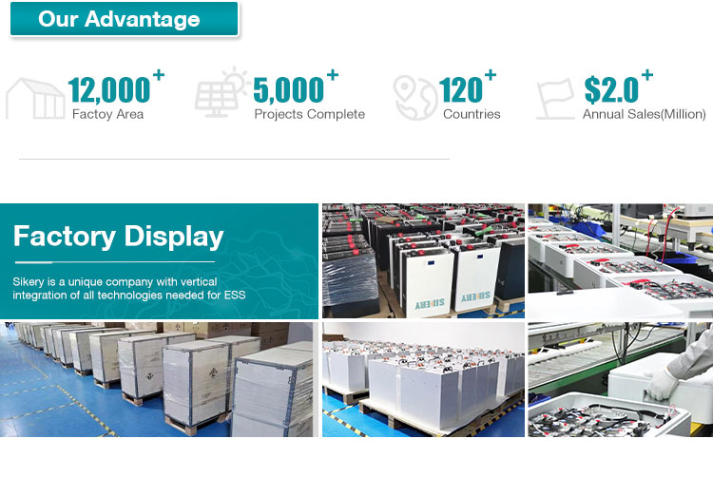Image resolution: width=713 pixels, height=477 pixels.
Task: Click the Sikery vertical integration description text
Action: 129,289
